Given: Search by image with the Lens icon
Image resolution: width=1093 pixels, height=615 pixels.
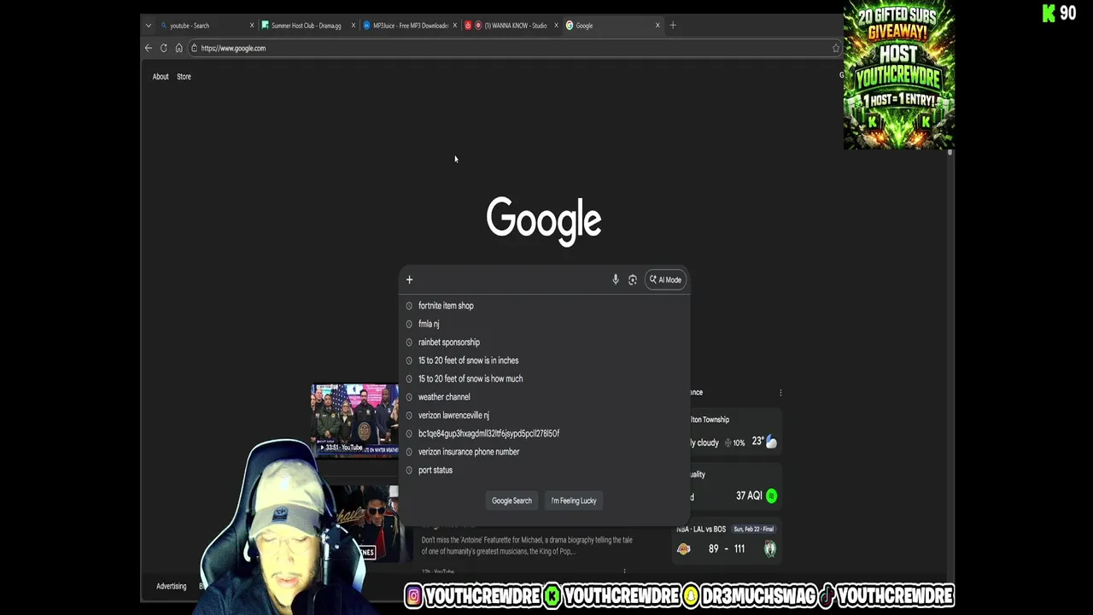Looking at the screenshot, I should click(633, 279).
